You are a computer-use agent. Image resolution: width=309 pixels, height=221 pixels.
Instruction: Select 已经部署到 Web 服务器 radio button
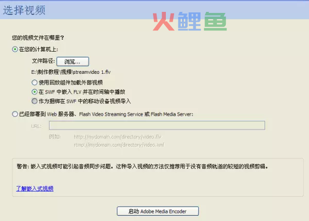coord(15,114)
